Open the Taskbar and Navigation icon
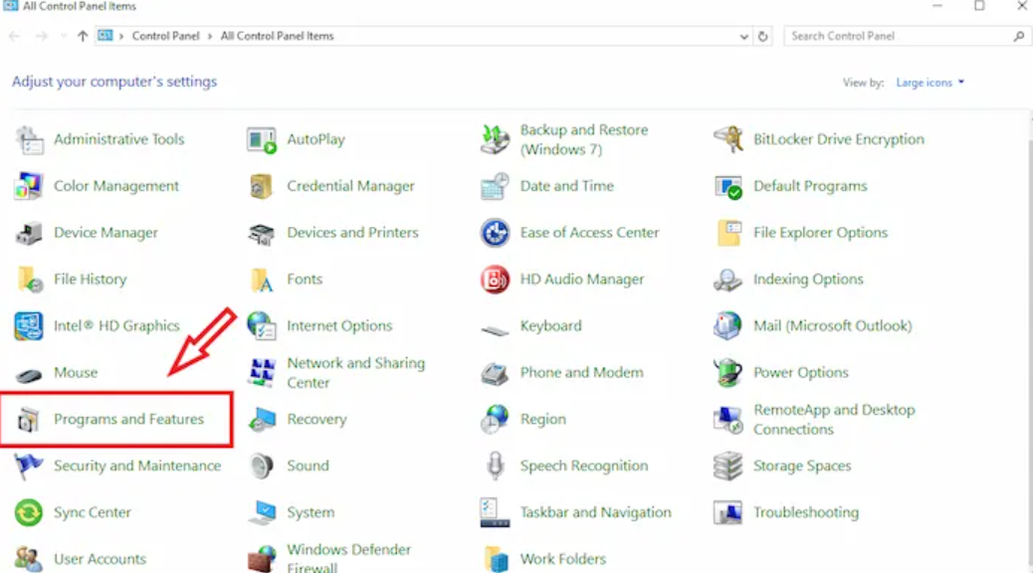Image resolution: width=1033 pixels, height=573 pixels. click(x=495, y=513)
